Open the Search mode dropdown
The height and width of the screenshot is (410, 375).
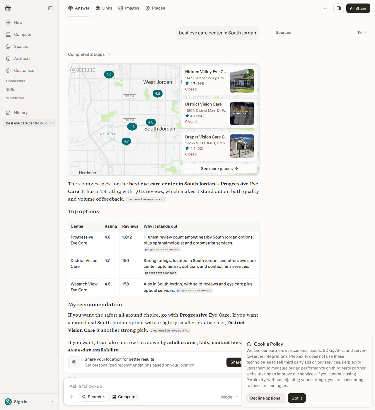(94, 397)
